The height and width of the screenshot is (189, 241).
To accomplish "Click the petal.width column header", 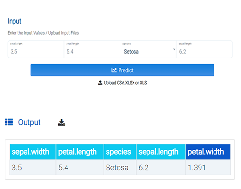I will click(208, 152).
